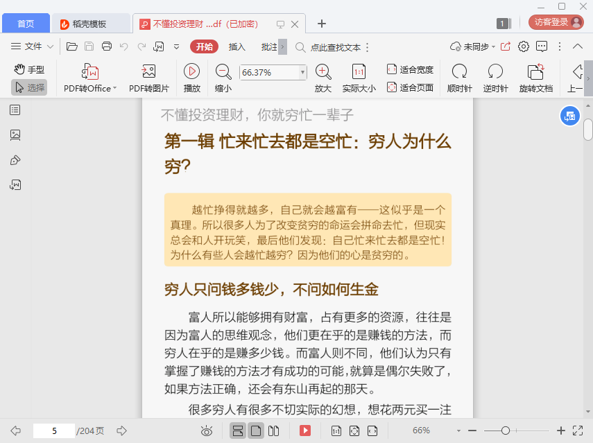Expand the 文件 menu
This screenshot has height=443, width=593.
coord(33,46)
